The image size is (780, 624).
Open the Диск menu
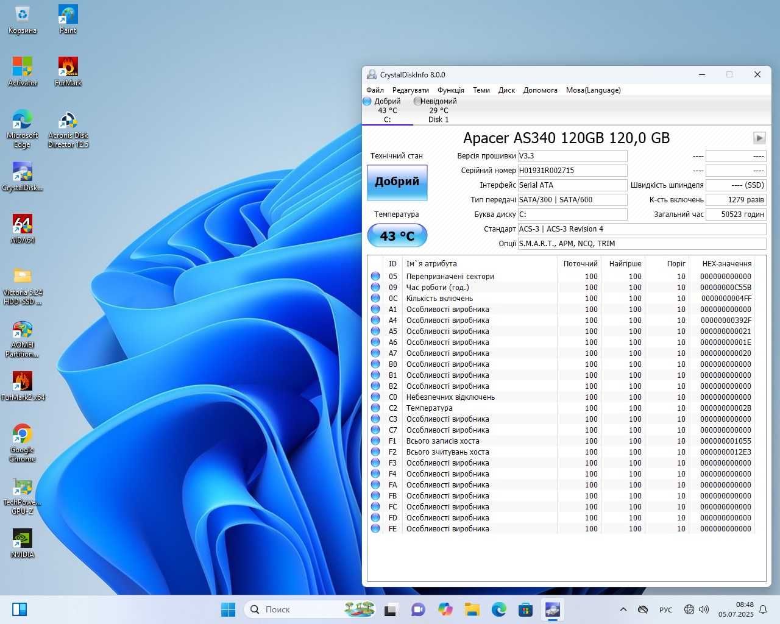(x=506, y=90)
